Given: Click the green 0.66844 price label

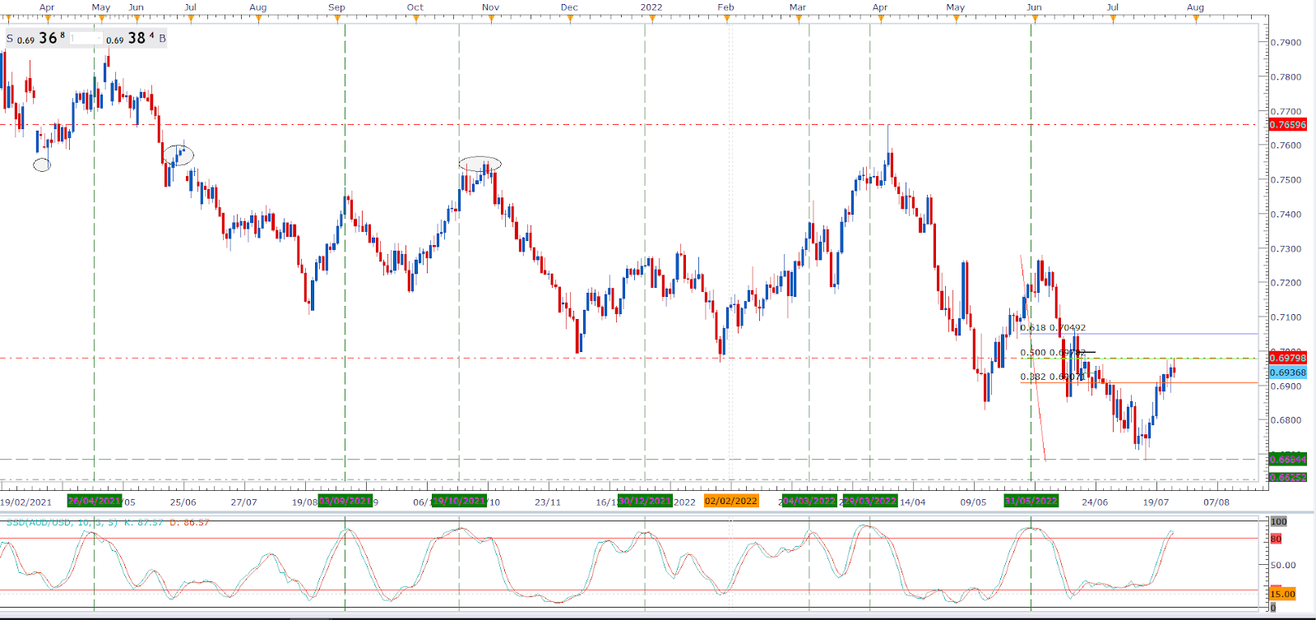Looking at the screenshot, I should tap(1288, 459).
